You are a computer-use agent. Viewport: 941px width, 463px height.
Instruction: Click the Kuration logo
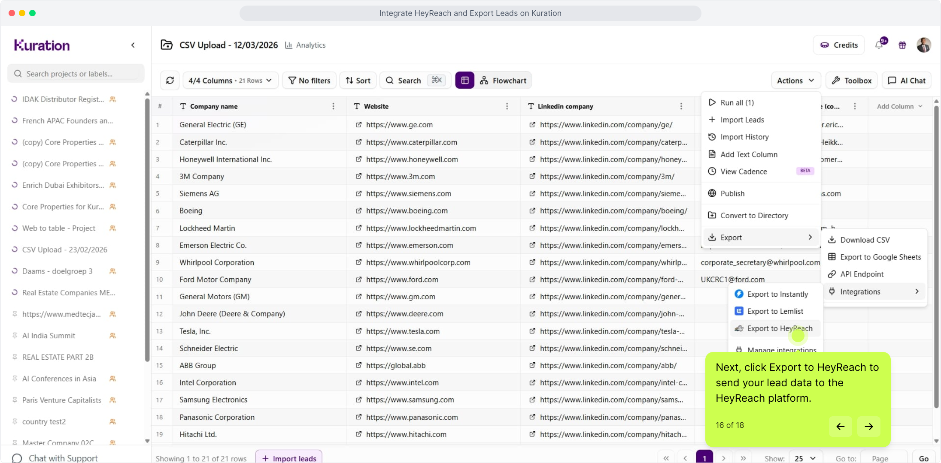coord(42,45)
